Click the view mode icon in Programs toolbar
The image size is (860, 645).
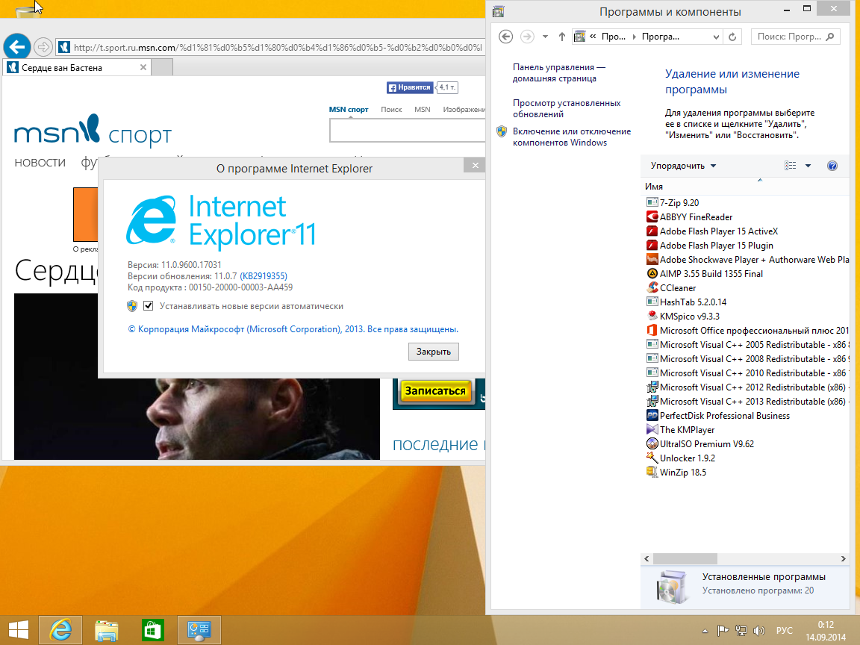791,166
